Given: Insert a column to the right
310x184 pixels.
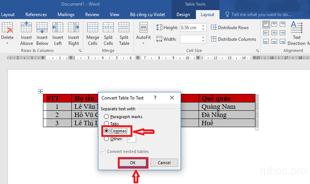Looking at the screenshot, I should point(74,34).
